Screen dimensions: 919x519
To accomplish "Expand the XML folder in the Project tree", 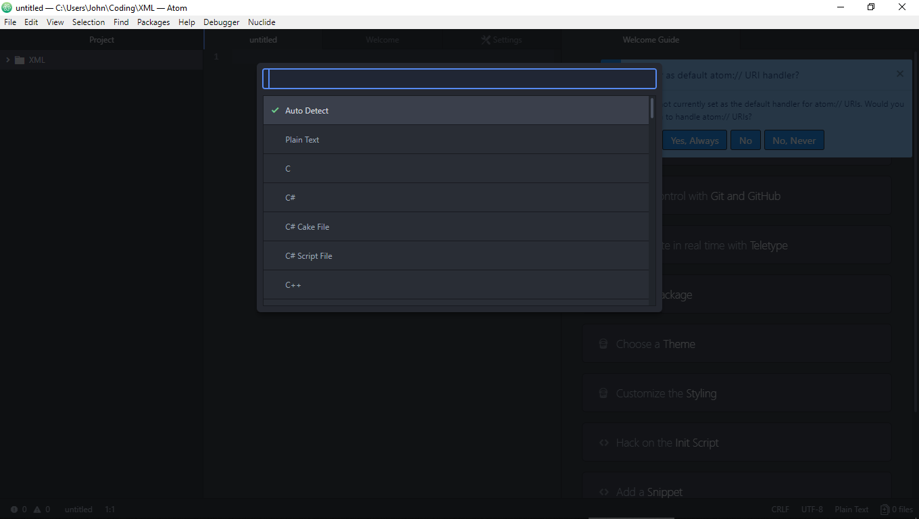I will coord(8,59).
